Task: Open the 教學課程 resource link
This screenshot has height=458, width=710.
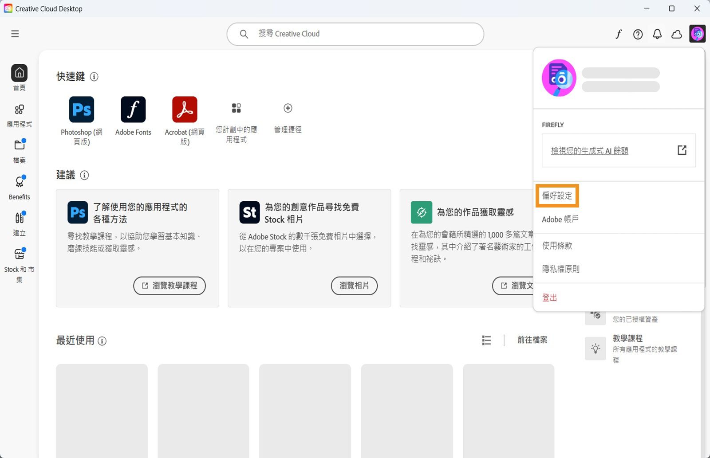Action: (x=627, y=338)
